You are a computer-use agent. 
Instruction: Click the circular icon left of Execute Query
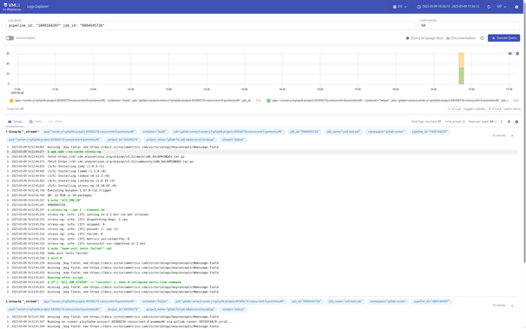pyautogui.click(x=482, y=38)
